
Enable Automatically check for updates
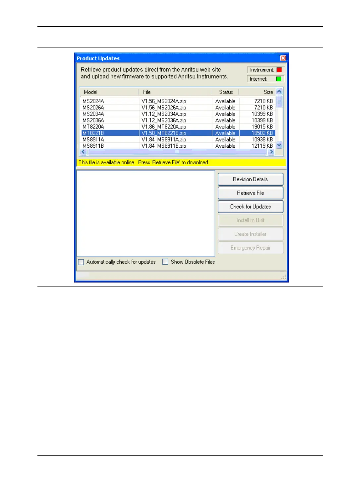[81, 262]
